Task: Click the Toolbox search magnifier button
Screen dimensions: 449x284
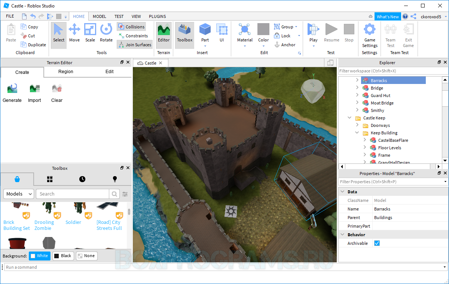Action: pos(114,194)
